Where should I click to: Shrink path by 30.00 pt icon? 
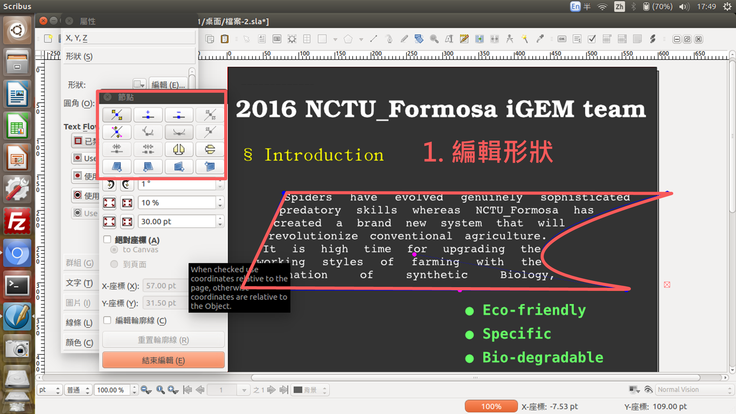[127, 222]
